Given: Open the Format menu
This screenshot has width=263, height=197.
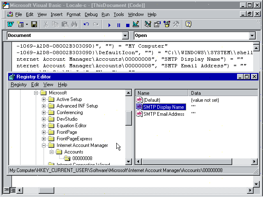Looking at the screenshot, I should coord(74,15).
